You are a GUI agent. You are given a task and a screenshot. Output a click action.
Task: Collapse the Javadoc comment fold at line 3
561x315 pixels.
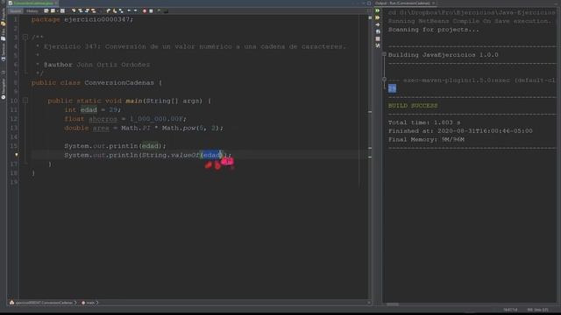(25, 37)
